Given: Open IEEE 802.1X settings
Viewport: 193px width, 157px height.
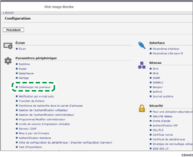Looking at the screenshot, I should click(x=161, y=149).
